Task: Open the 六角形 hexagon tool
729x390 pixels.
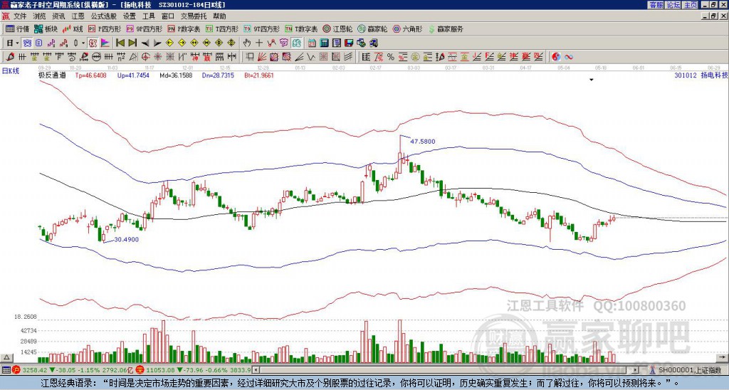Action: point(408,28)
